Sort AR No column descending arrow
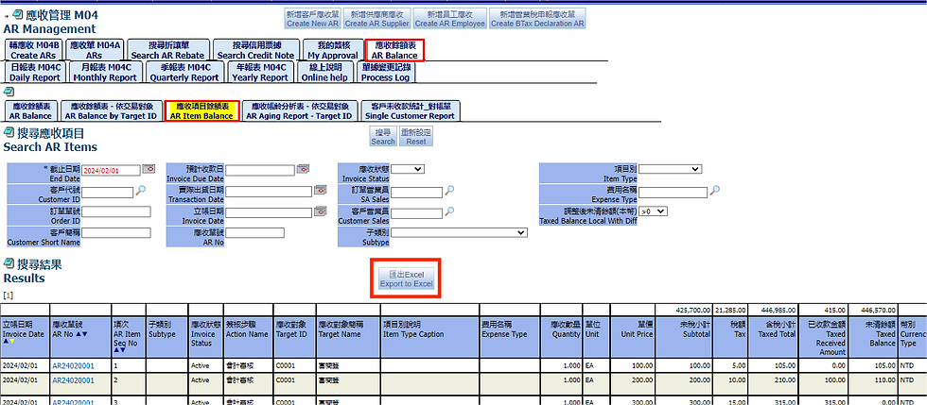The height and width of the screenshot is (405, 927). [x=84, y=333]
